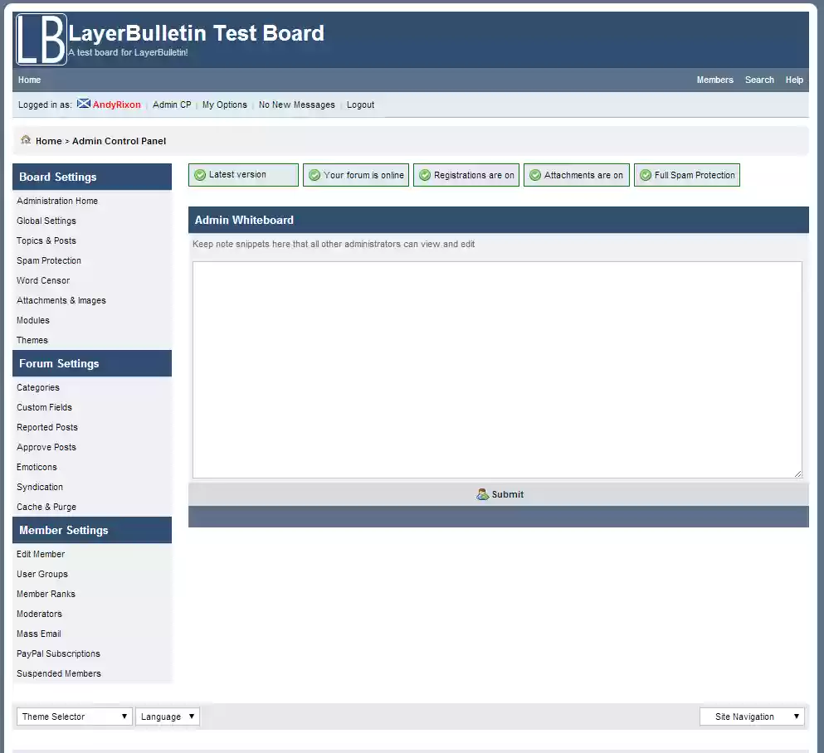824x753 pixels.
Task: Open the Language dropdown
Action: pos(168,716)
